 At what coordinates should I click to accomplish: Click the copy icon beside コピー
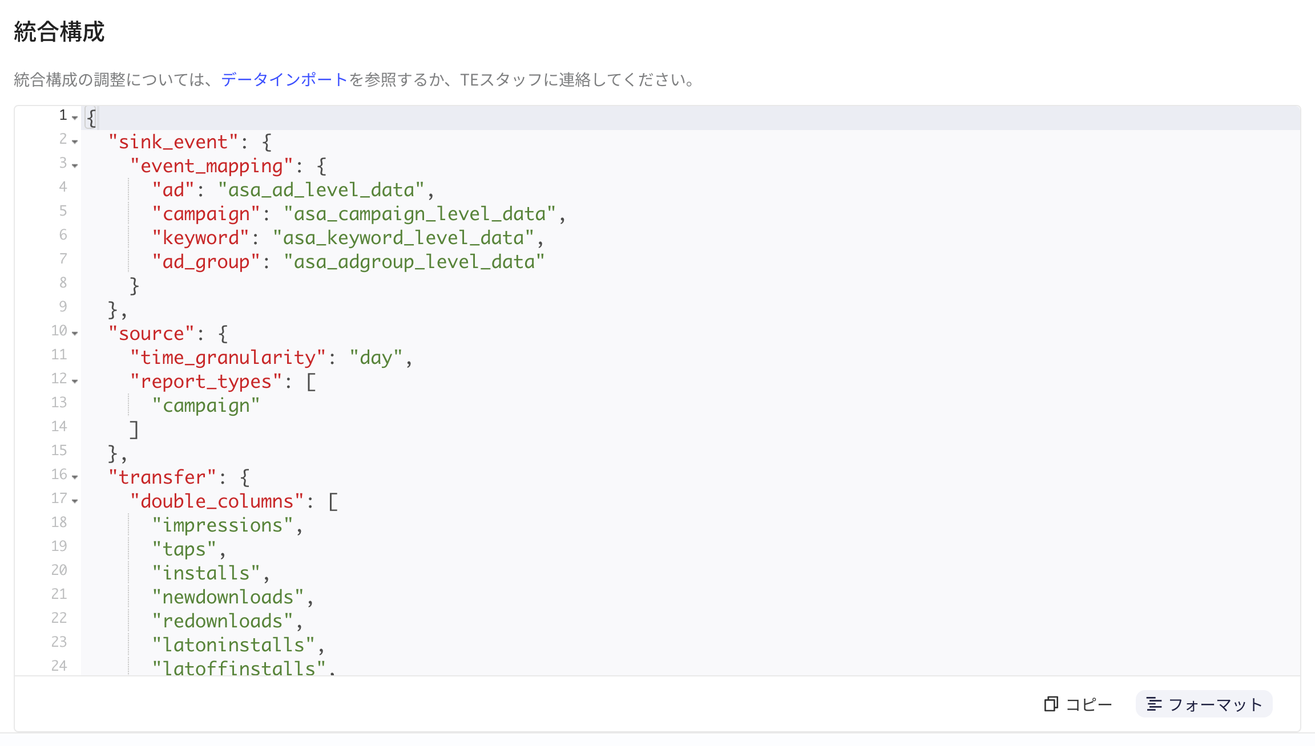[x=1051, y=704]
